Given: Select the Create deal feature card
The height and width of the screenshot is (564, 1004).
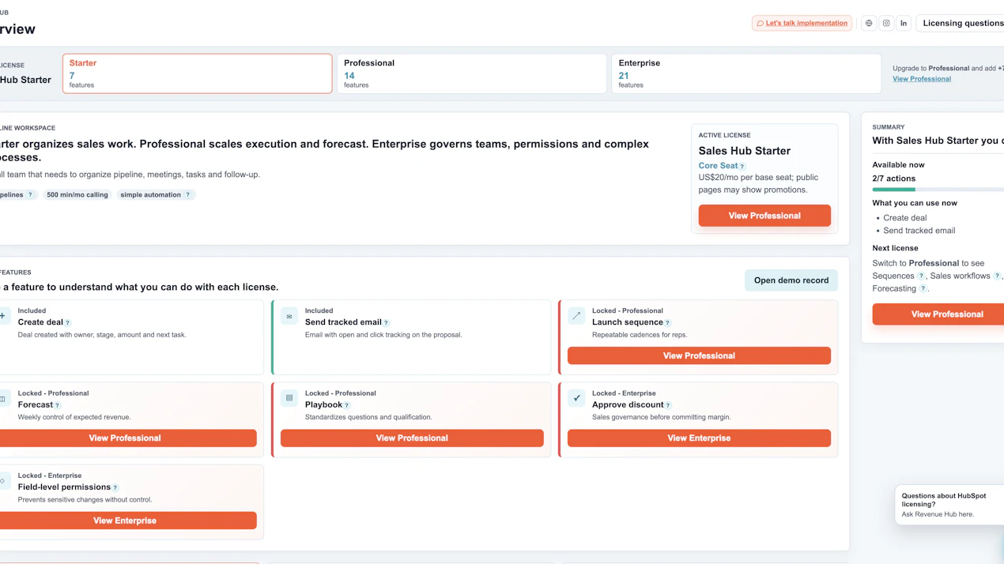Looking at the screenshot, I should (130, 337).
